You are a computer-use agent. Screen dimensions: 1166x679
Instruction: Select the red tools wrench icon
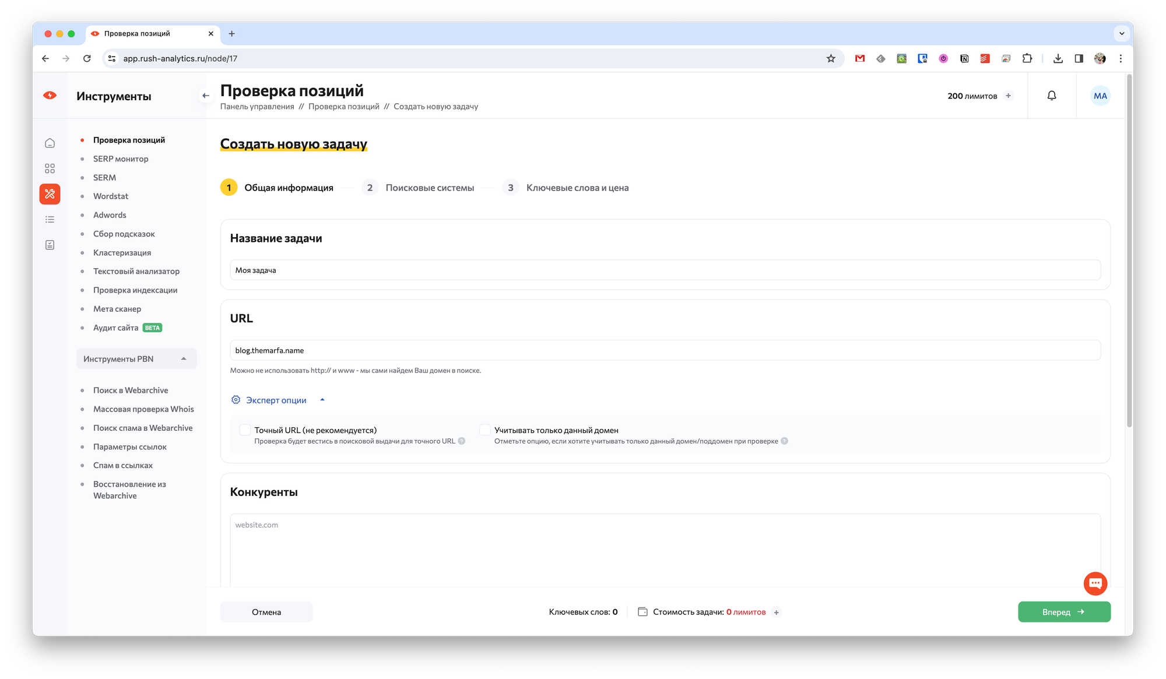pos(50,194)
